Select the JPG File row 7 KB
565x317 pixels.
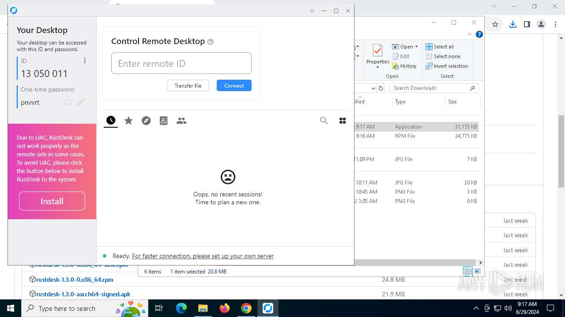pos(417,159)
